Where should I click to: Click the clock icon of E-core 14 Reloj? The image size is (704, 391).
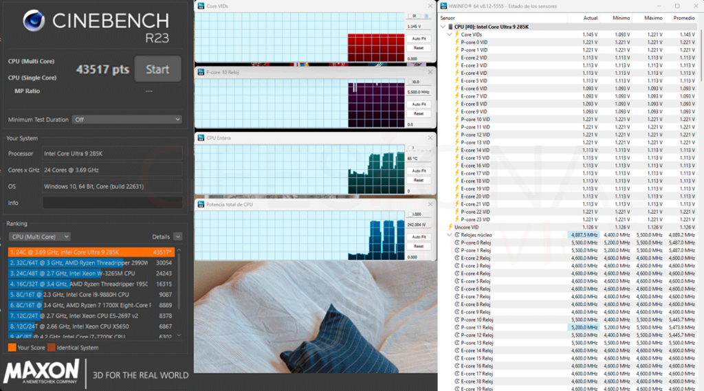(457, 350)
